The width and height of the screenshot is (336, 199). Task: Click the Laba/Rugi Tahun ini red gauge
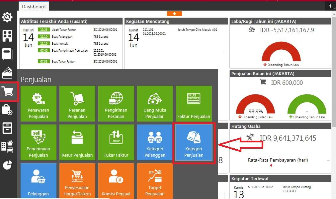pyautogui.click(x=281, y=52)
